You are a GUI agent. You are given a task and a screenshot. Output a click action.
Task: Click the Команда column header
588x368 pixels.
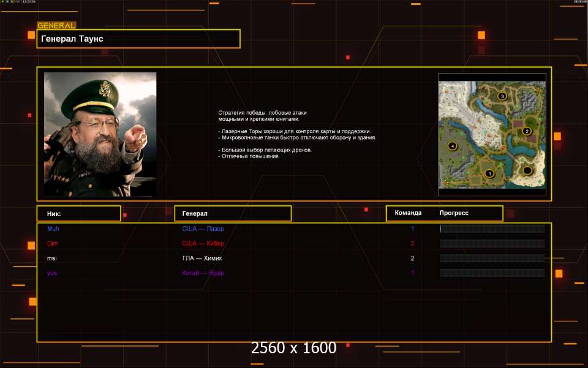tap(408, 213)
